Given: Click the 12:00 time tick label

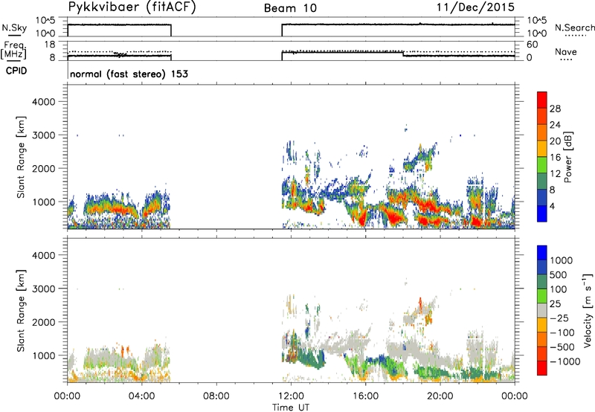Looking at the screenshot, I should 291,396.
